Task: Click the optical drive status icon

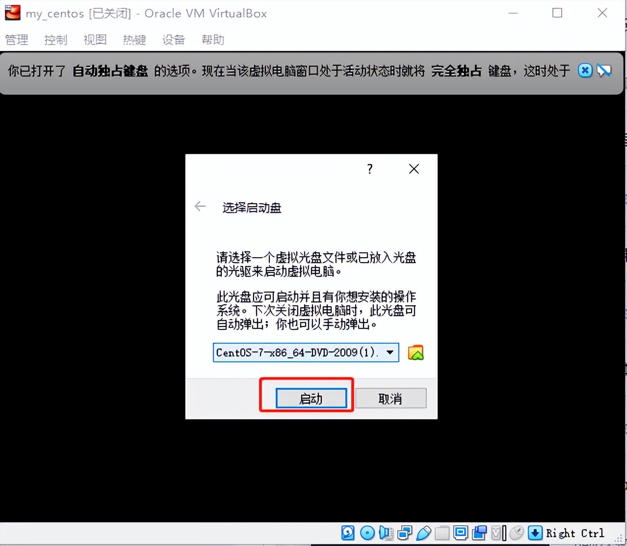Action: click(x=367, y=533)
